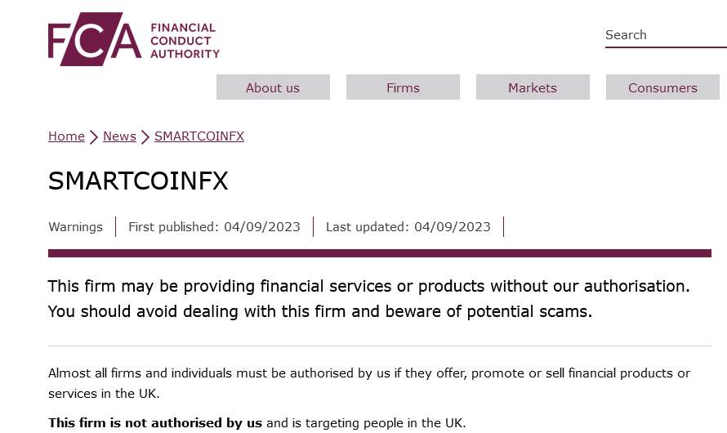Go to the Home breadcrumb link
The image size is (727, 433).
(x=66, y=136)
